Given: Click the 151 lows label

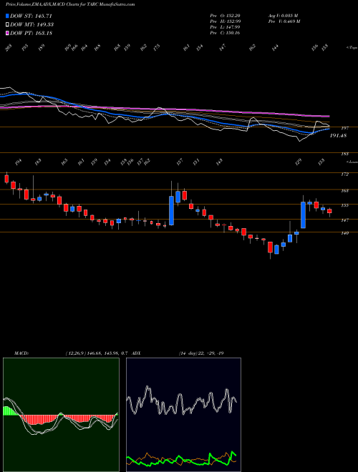Looking at the screenshot, I should [x=196, y=162].
